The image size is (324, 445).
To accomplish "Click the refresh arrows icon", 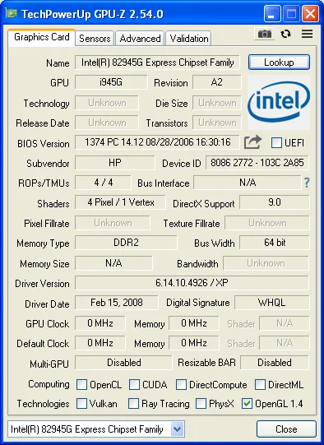I will [285, 34].
